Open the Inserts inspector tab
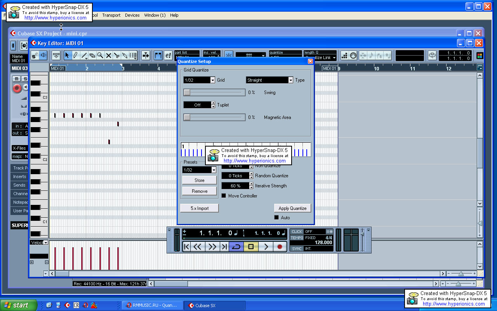 coord(20,176)
